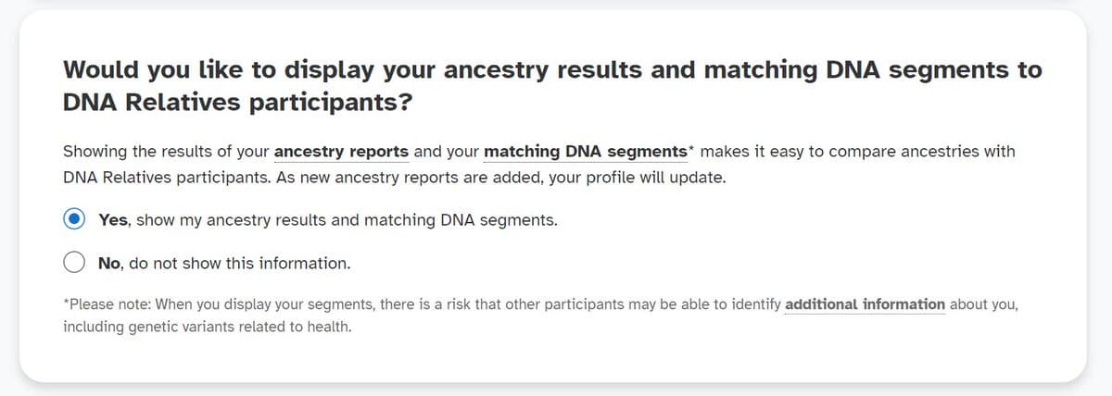The width and height of the screenshot is (1112, 396).
Task: Click 'including genetic variants related to health' text
Action: tap(208, 327)
